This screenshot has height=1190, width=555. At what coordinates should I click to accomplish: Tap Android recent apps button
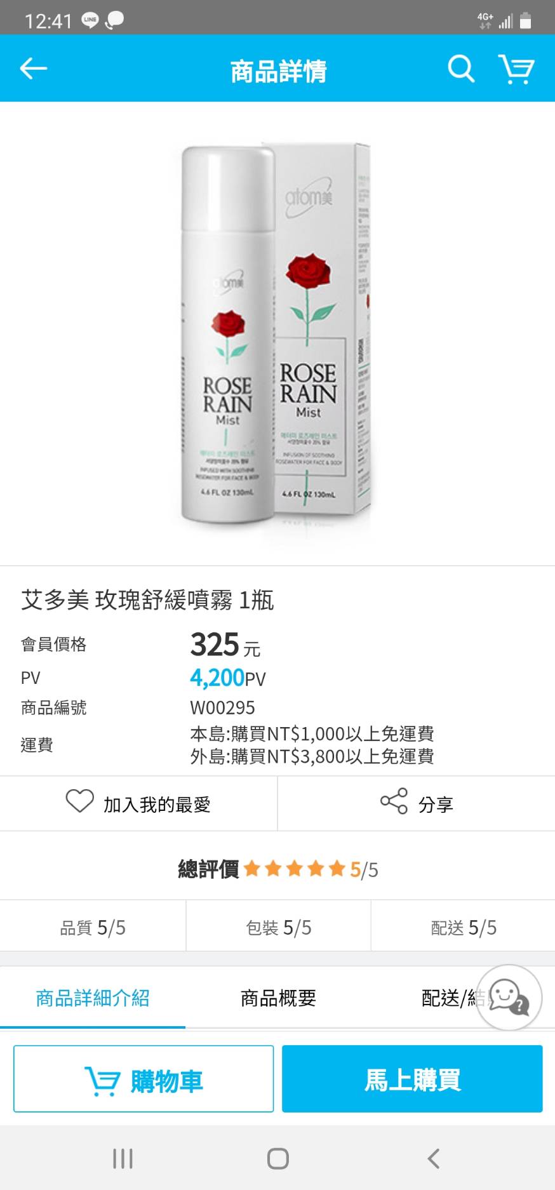123,1158
